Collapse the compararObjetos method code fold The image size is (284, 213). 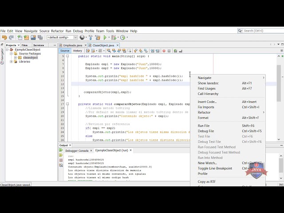(x=67, y=104)
